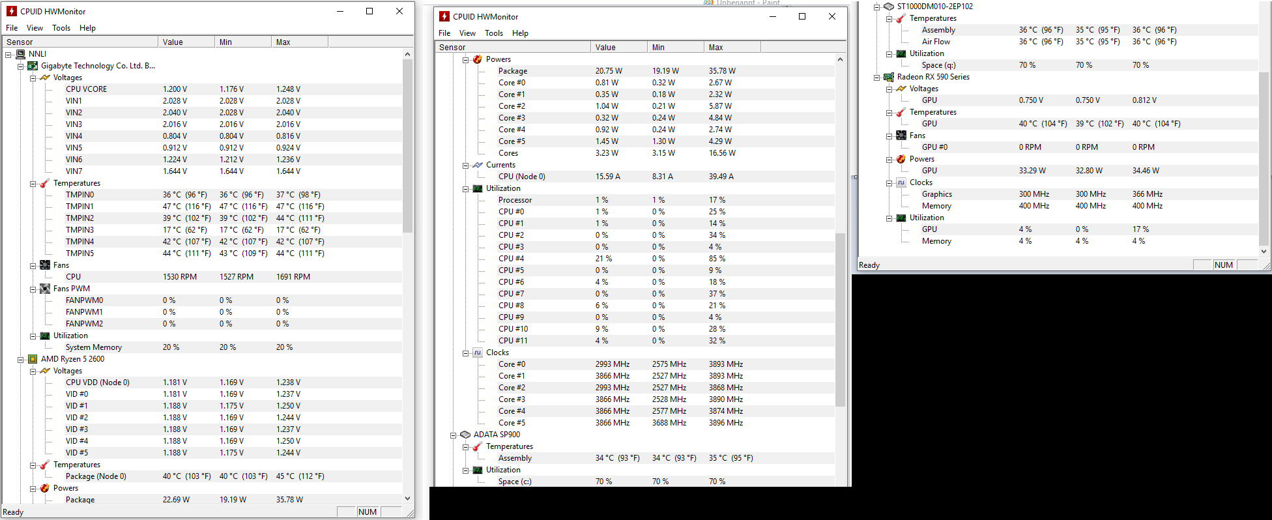Viewport: 1272px width, 520px height.
Task: Click the Voltages icon above CPU VDD row
Action: click(x=45, y=371)
